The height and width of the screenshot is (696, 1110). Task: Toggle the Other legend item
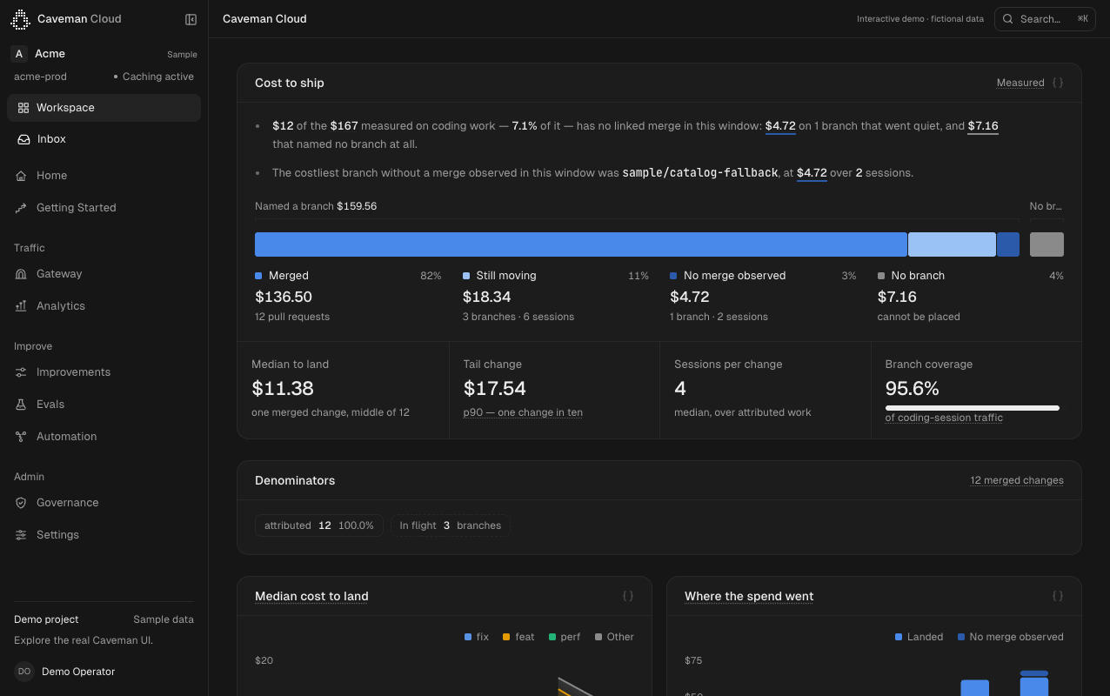(614, 637)
